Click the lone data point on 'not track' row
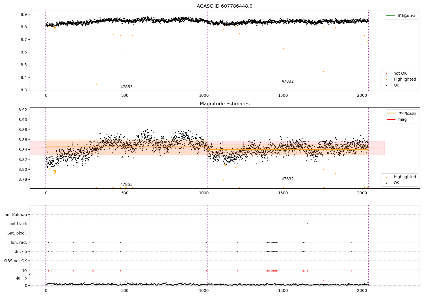This screenshot has width=424, height=297. [x=307, y=224]
